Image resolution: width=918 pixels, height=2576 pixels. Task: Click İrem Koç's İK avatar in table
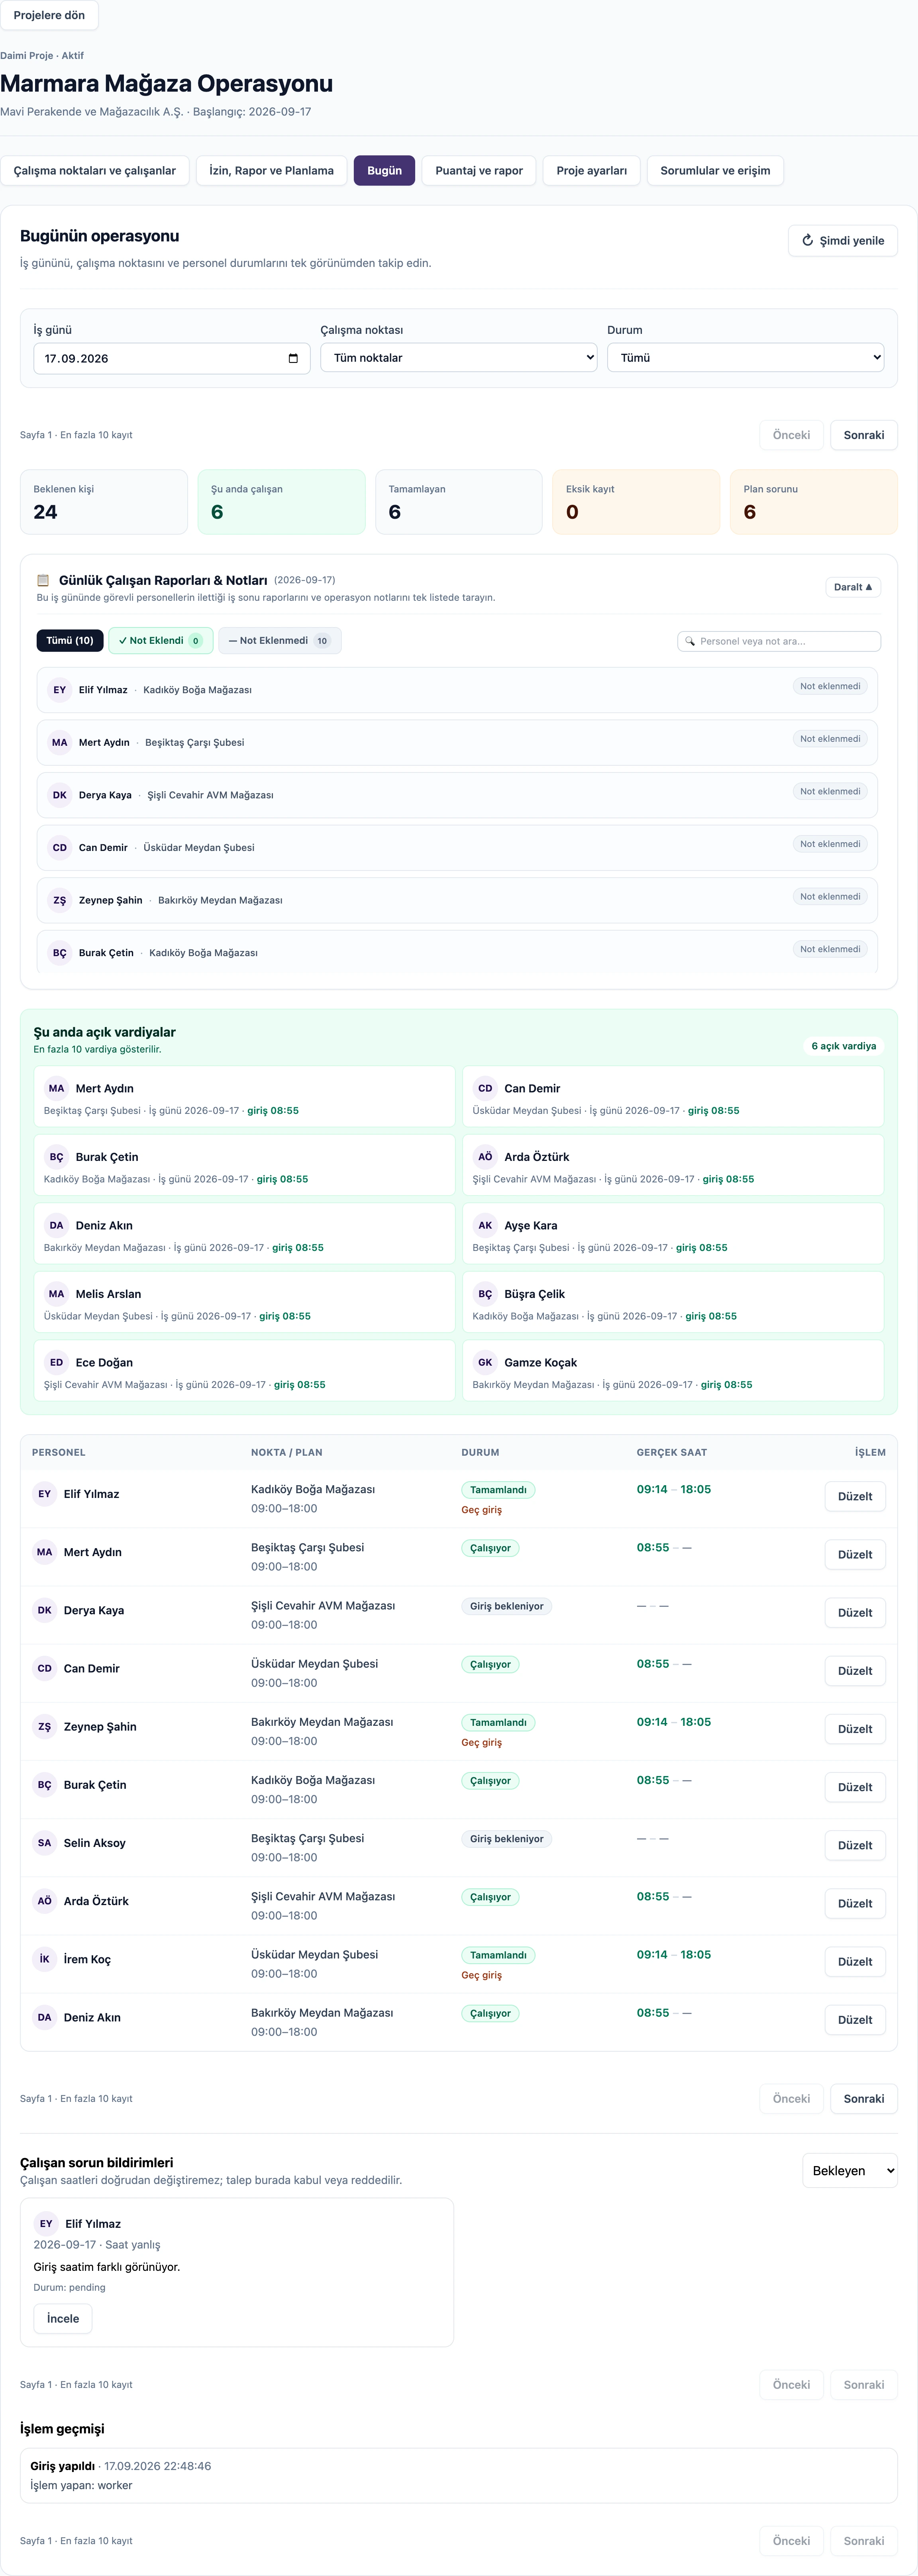point(44,1959)
